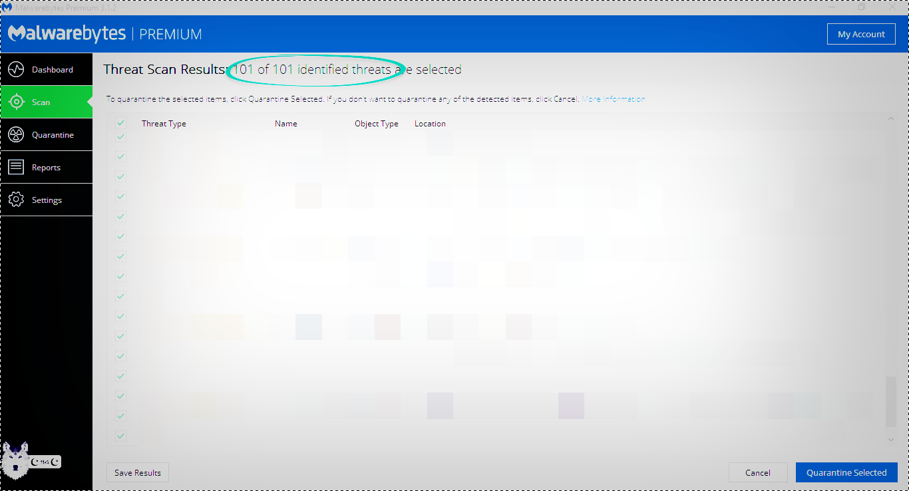
Task: Click the Quarantine biohazard icon
Action: pyautogui.click(x=17, y=135)
